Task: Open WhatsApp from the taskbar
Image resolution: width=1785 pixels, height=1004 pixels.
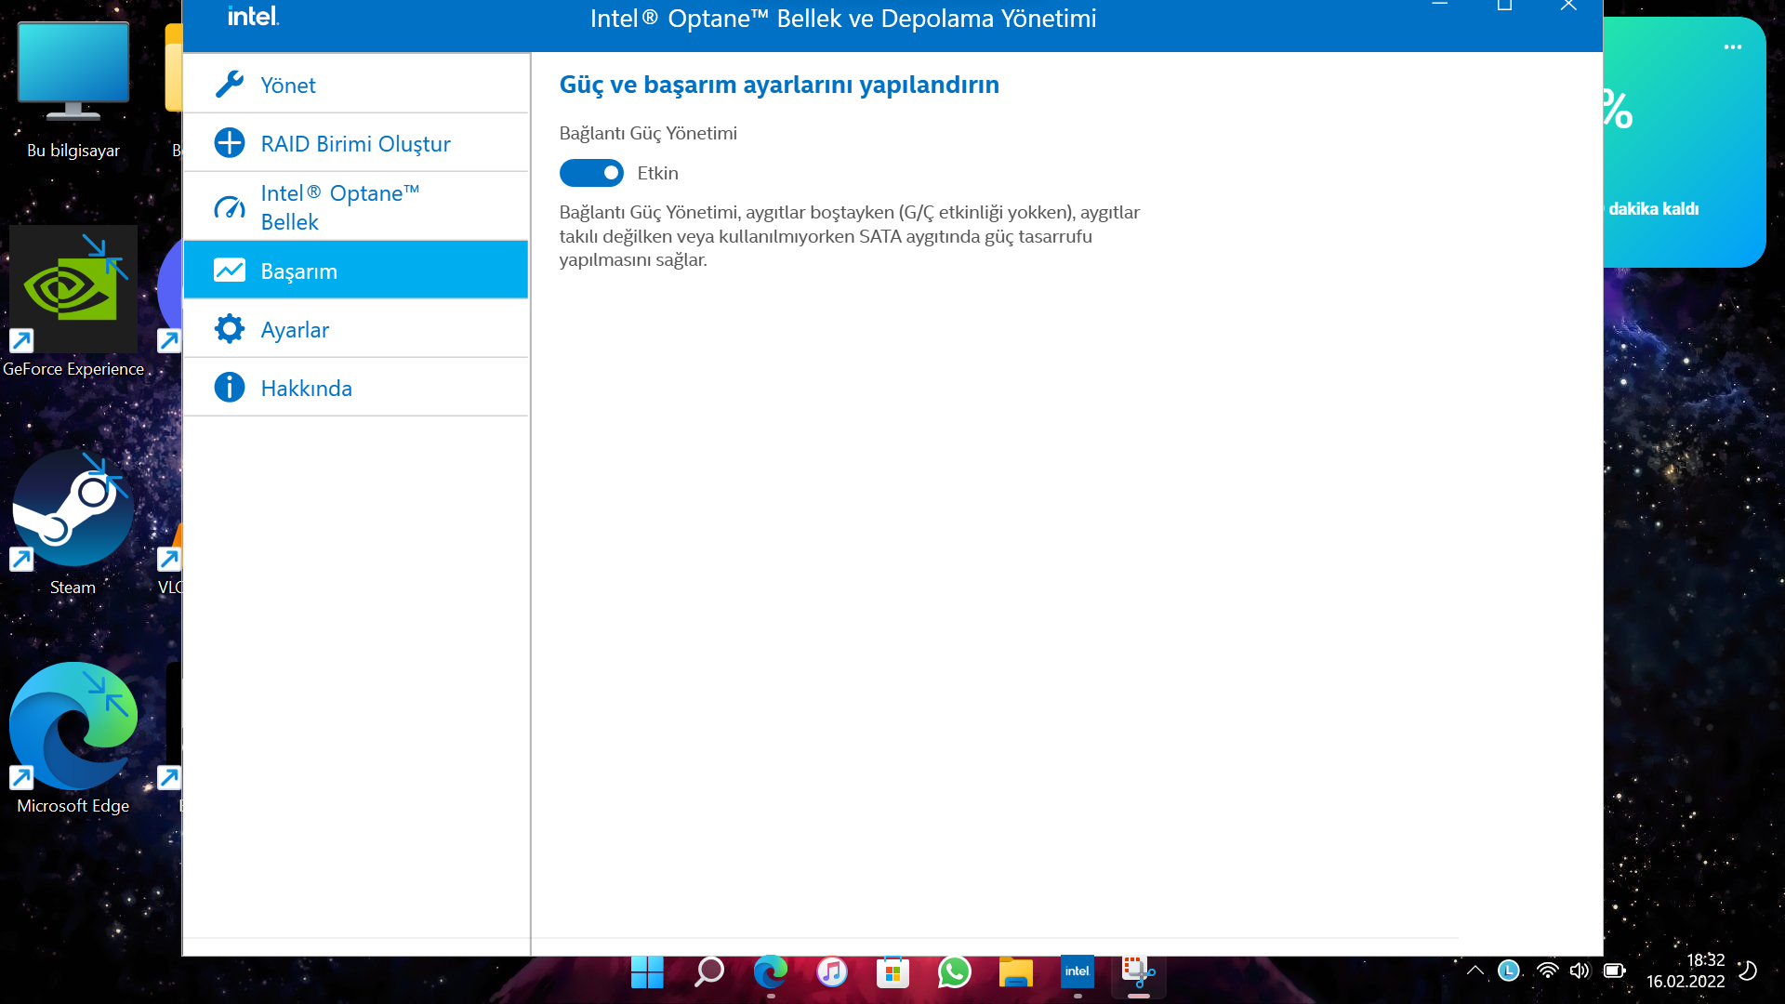Action: pos(954,972)
